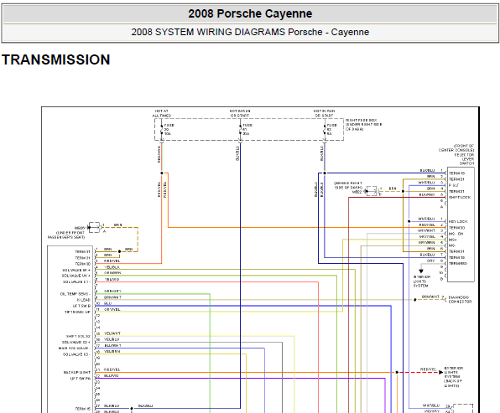
Task: Click the "SELECTOR LEVER SWITCH" component label
Action: point(464,159)
